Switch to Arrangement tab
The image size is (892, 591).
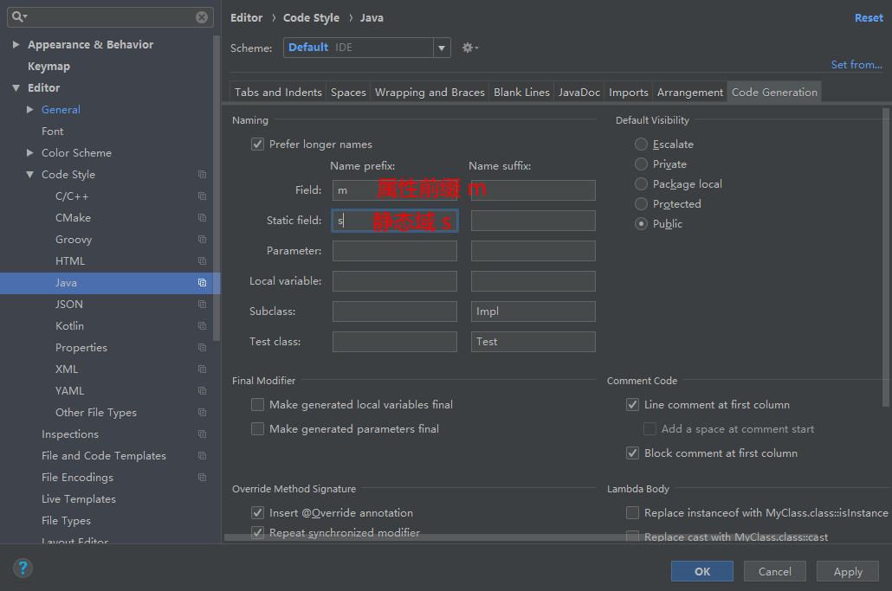click(x=690, y=92)
